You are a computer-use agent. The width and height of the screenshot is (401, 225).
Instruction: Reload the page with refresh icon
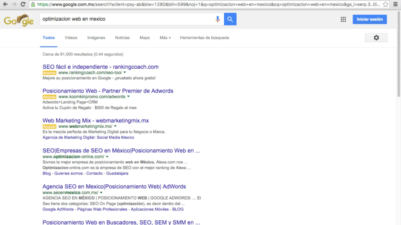[x=23, y=4]
